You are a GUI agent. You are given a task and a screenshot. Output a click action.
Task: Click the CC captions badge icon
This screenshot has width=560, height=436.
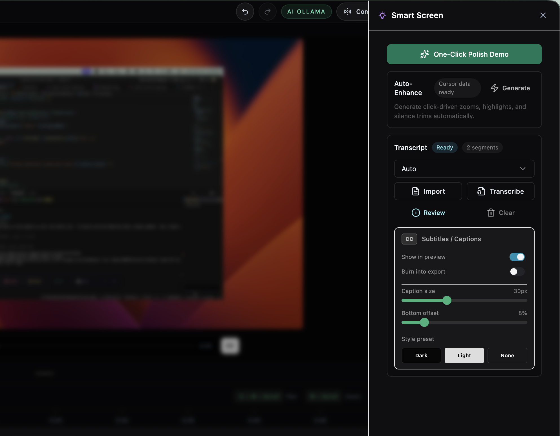(x=409, y=239)
